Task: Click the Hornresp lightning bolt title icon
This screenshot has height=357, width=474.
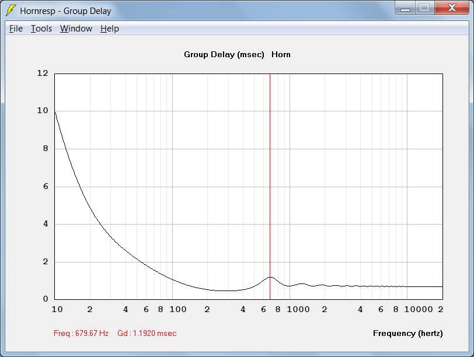Action: coord(11,10)
